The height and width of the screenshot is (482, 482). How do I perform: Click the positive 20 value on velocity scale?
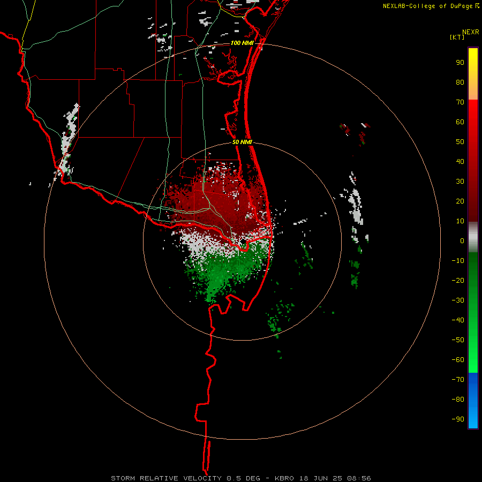460,201
